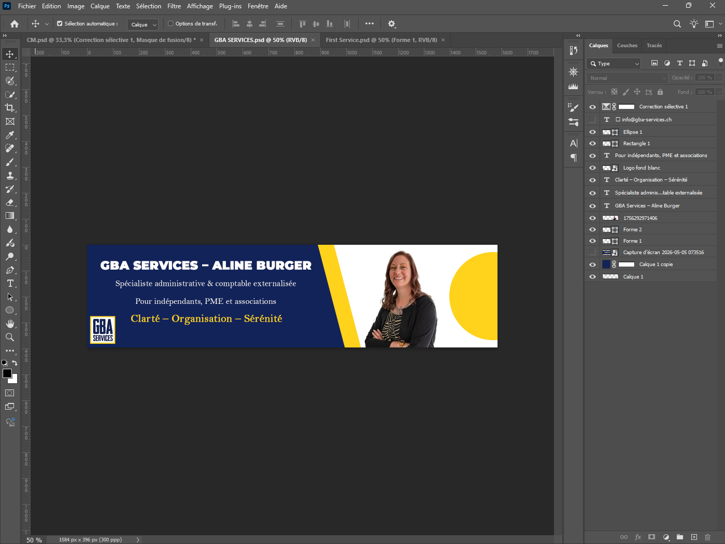Image resolution: width=725 pixels, height=544 pixels.
Task: Select the Pen tool
Action: (10, 270)
